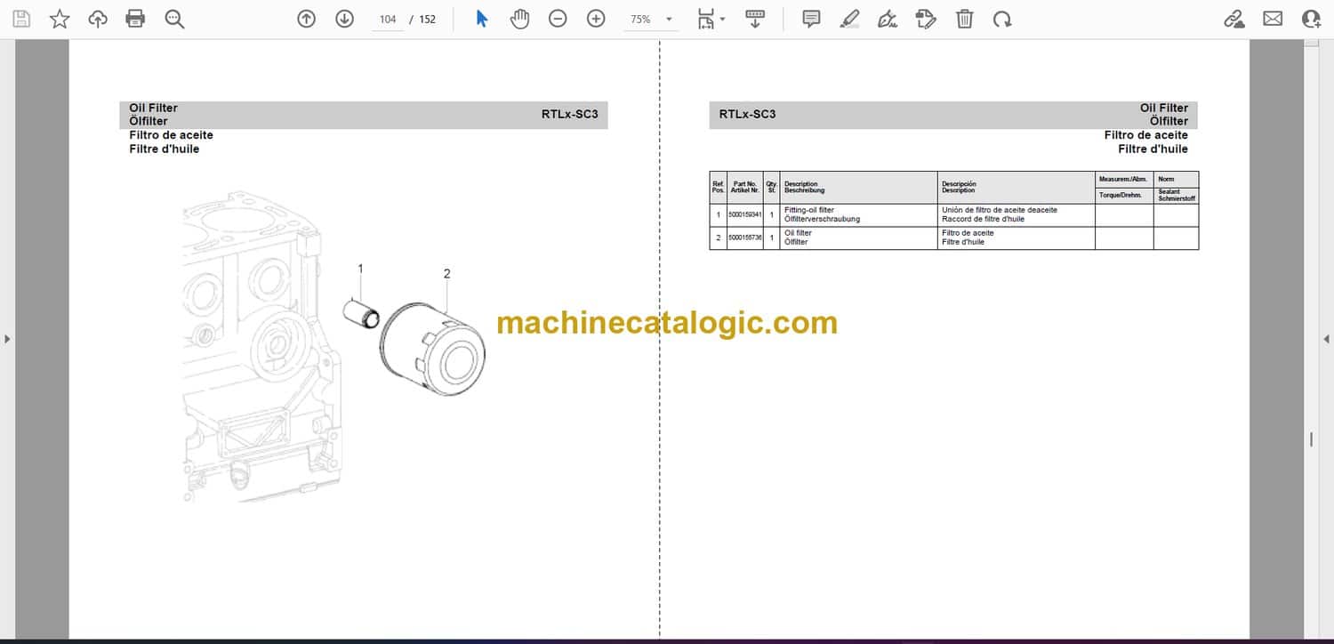Select the highlighter tool
The width and height of the screenshot is (1334, 644).
coord(849,19)
